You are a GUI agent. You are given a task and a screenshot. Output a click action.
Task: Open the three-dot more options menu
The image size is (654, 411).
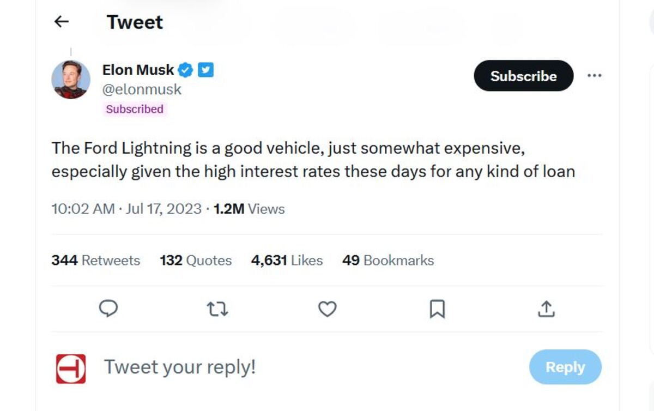[594, 76]
